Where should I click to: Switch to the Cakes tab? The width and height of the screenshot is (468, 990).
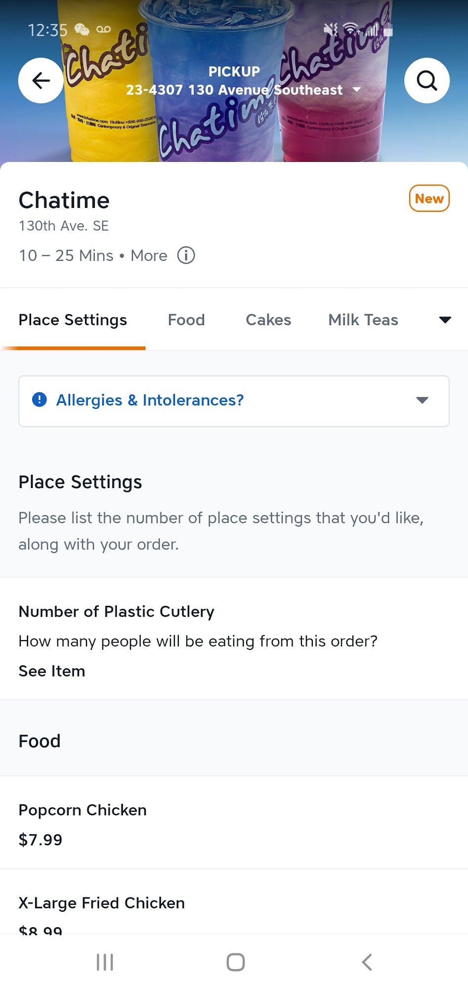coord(268,320)
